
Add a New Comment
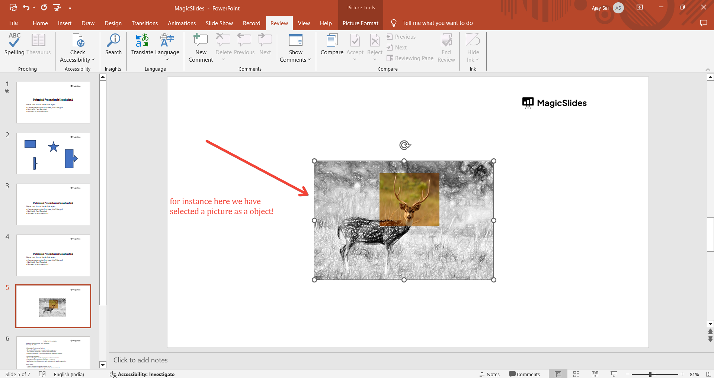(201, 48)
